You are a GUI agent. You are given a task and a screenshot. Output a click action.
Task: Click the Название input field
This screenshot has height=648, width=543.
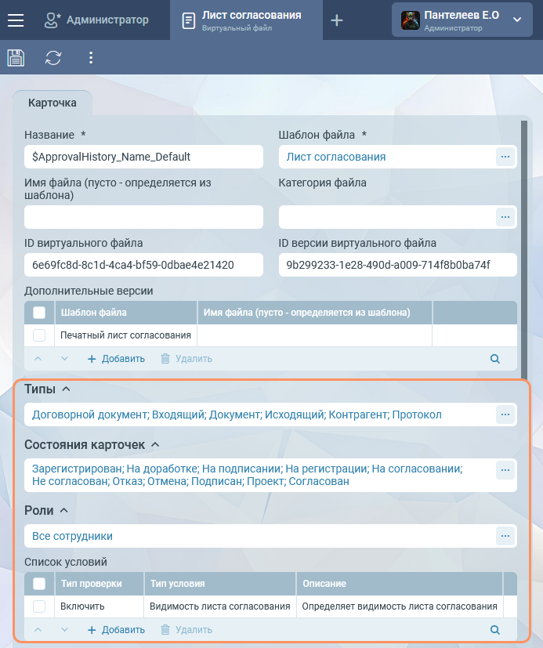click(143, 157)
